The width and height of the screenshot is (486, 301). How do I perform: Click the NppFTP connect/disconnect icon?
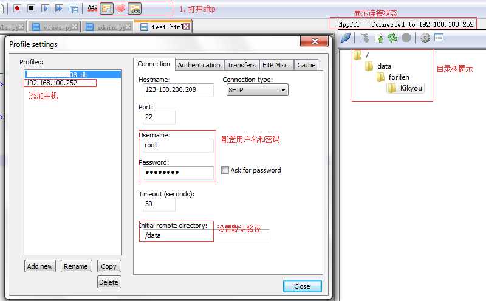click(x=346, y=38)
